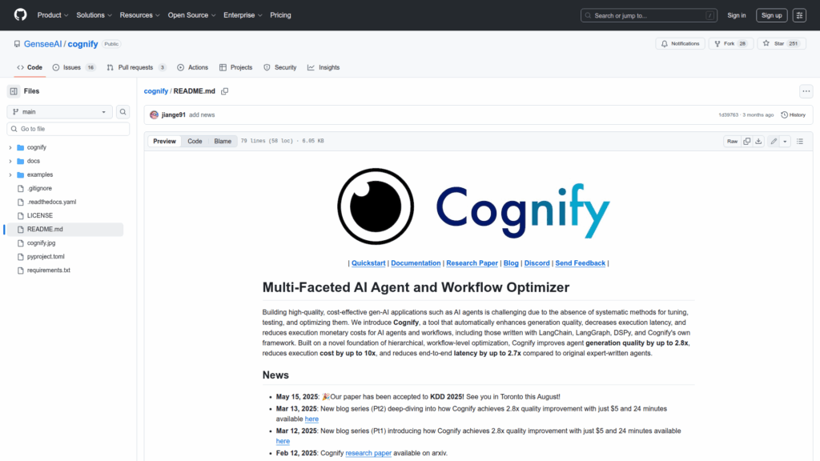Click the Quickstart link in README
The width and height of the screenshot is (820, 461).
point(368,263)
